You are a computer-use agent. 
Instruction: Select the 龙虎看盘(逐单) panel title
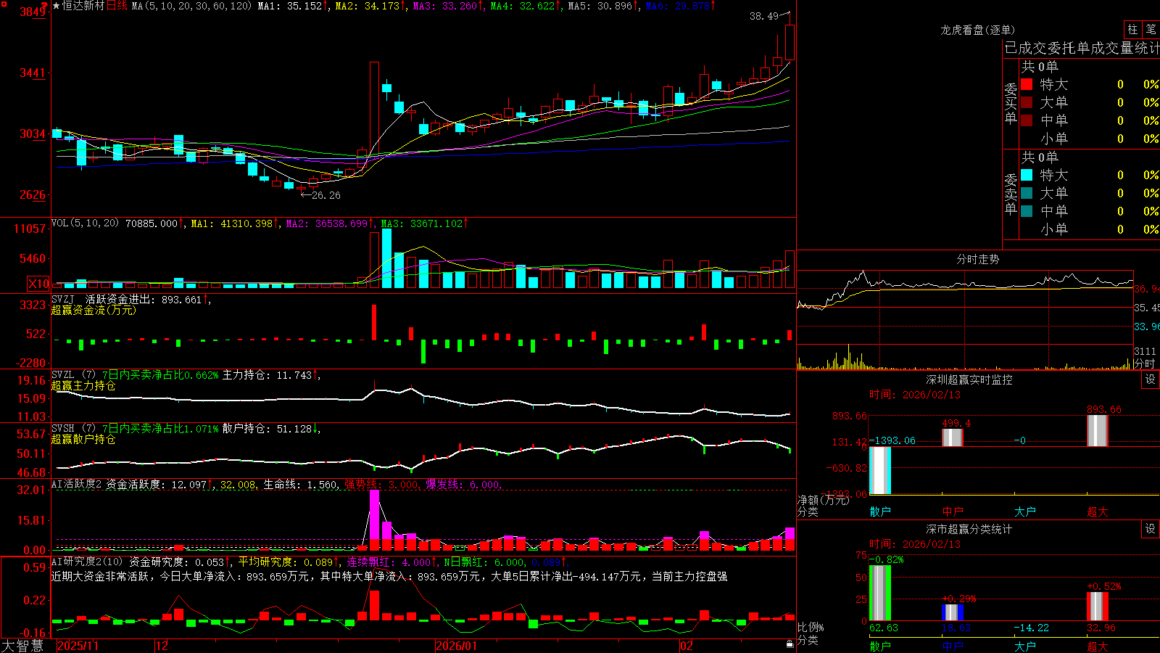click(x=977, y=30)
